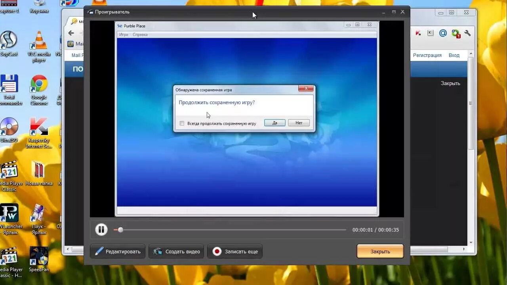Click Закрыть text in browser page
507x285 pixels.
click(450, 84)
